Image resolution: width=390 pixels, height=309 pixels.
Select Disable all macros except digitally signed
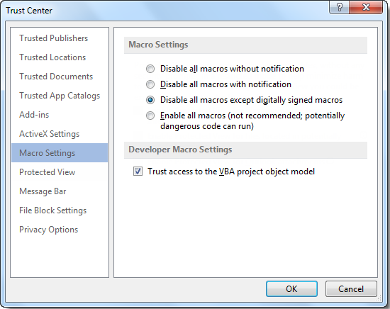[x=150, y=100]
